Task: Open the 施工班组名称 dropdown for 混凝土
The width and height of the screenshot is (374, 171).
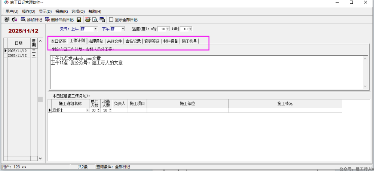Action: 88,110
